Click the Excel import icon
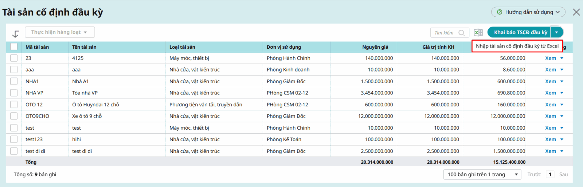 pyautogui.click(x=478, y=32)
